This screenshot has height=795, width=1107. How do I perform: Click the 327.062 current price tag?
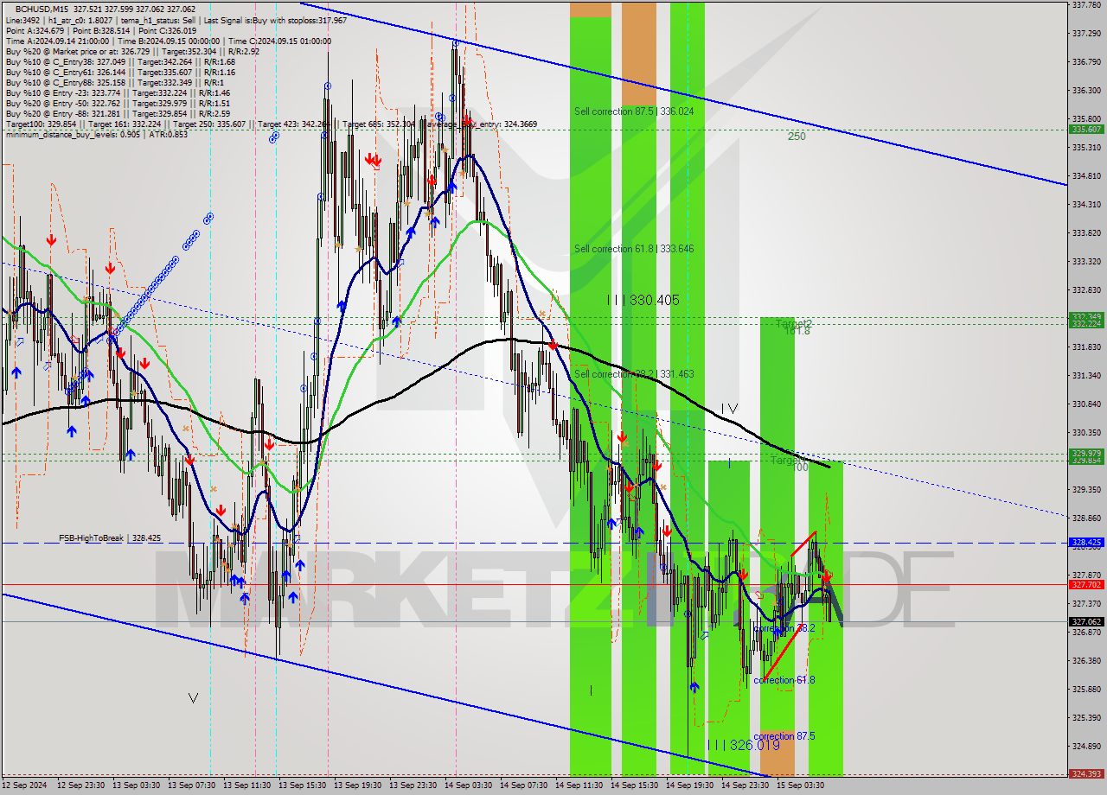(1086, 621)
